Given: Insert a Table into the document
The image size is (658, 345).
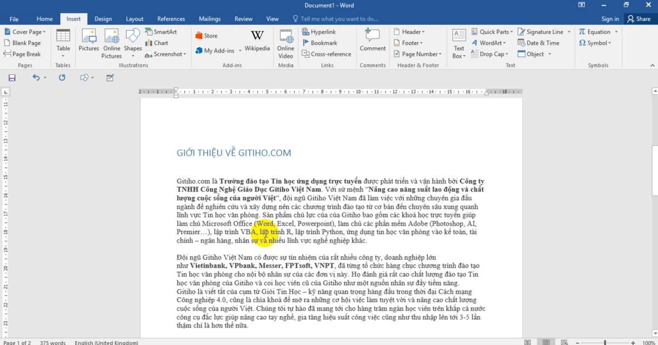Looking at the screenshot, I should point(63,43).
